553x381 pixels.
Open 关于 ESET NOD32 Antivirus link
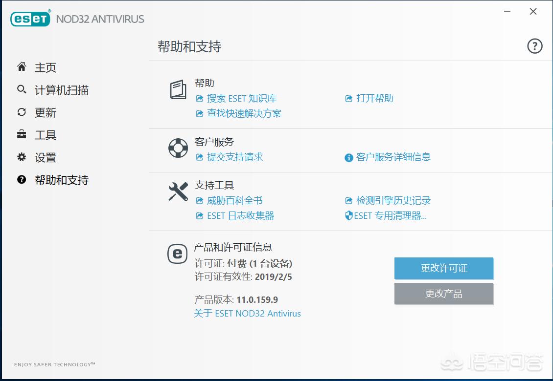247,314
